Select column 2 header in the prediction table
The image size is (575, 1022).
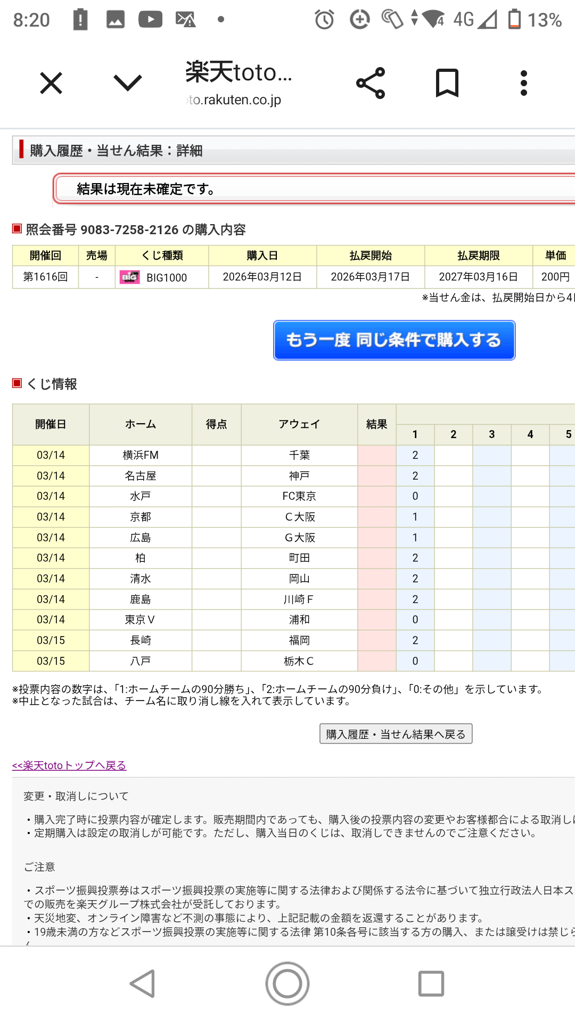pos(454,434)
